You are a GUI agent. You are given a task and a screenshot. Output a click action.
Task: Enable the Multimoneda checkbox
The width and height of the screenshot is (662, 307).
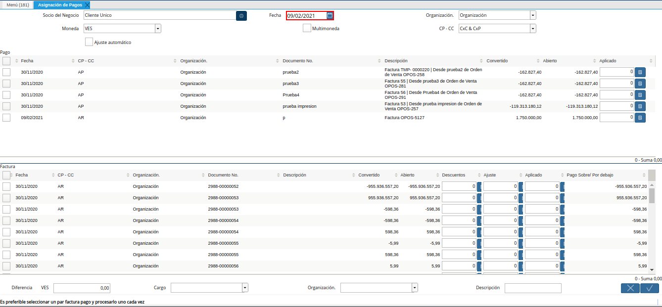(x=307, y=28)
